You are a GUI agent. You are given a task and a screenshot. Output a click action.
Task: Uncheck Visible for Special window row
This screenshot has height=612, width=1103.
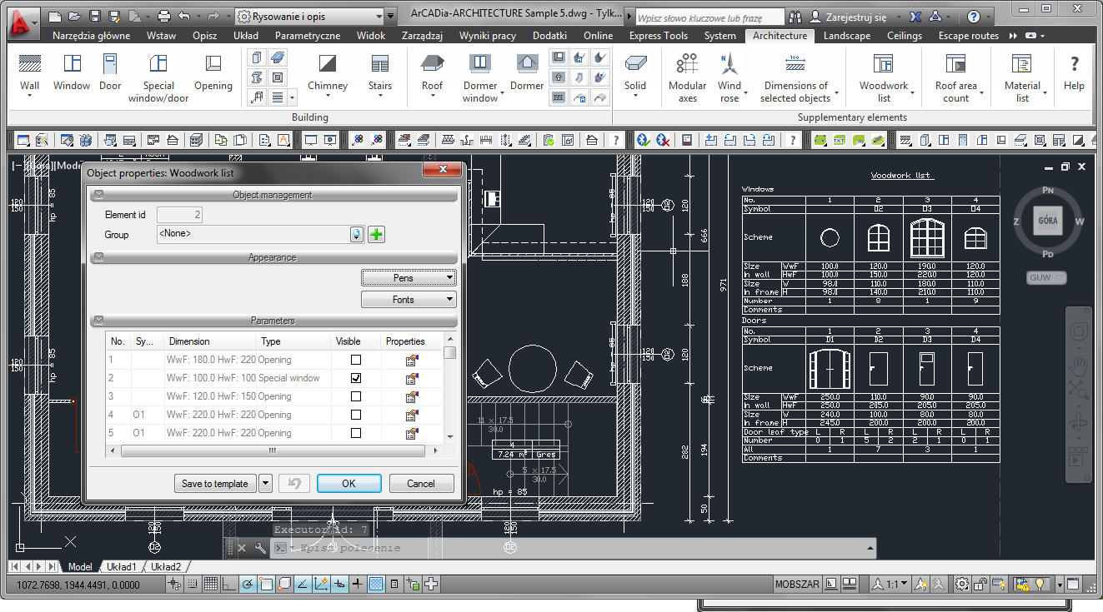[356, 378]
